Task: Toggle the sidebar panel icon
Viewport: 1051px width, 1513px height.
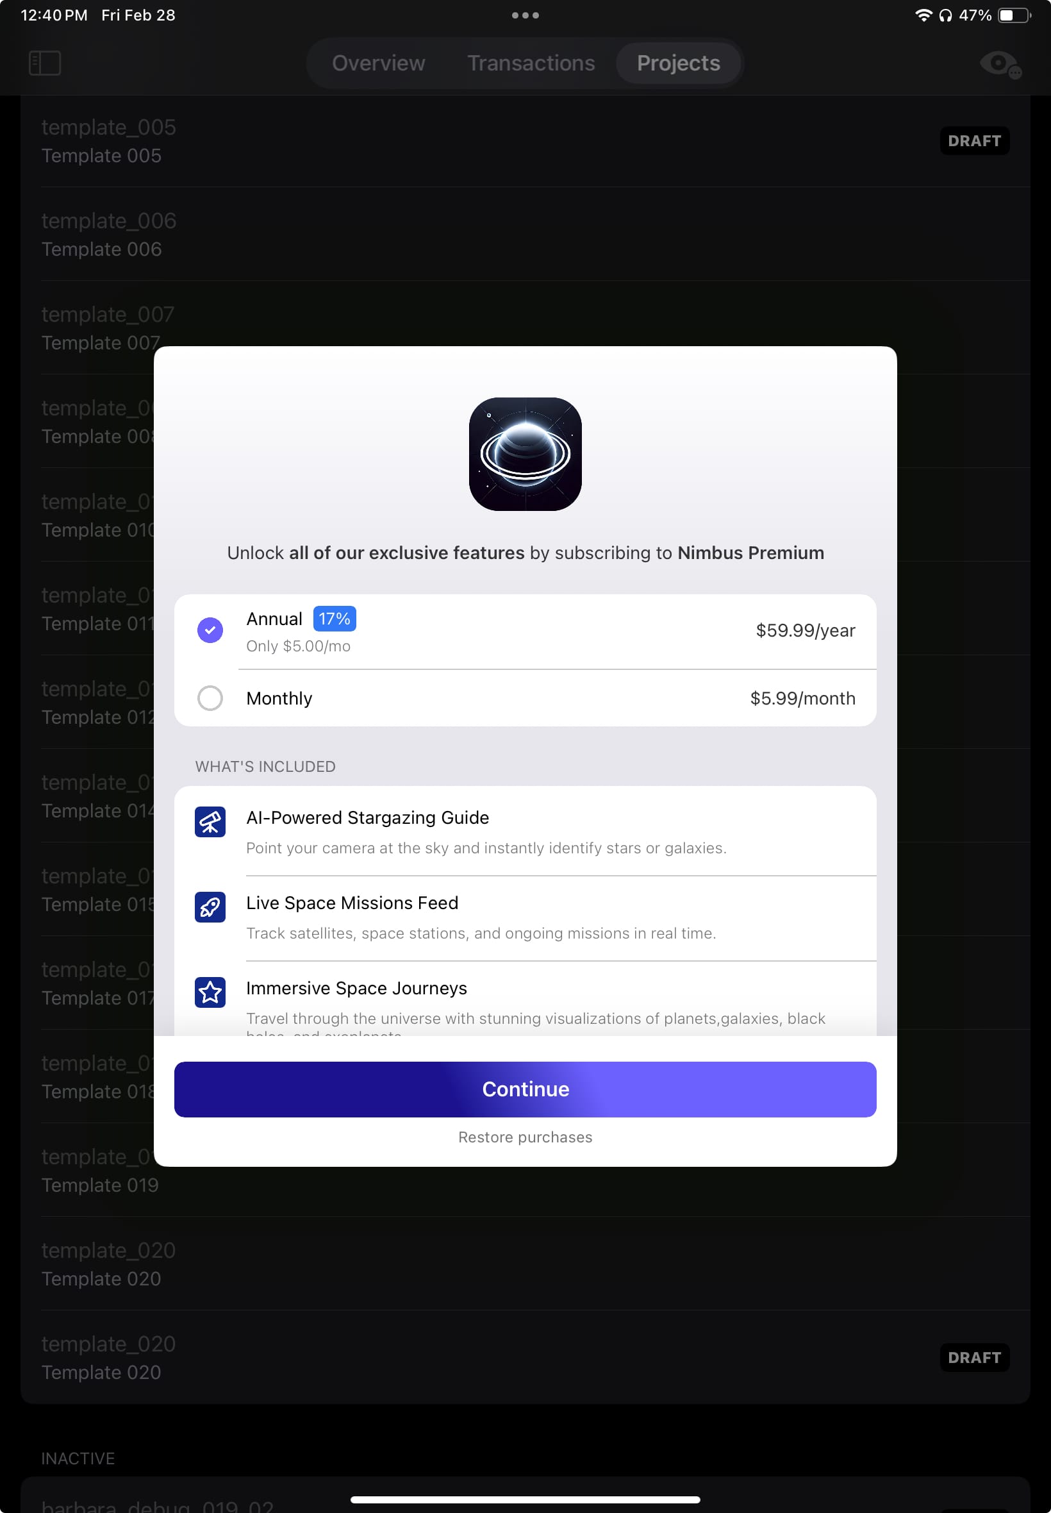Action: coord(44,63)
